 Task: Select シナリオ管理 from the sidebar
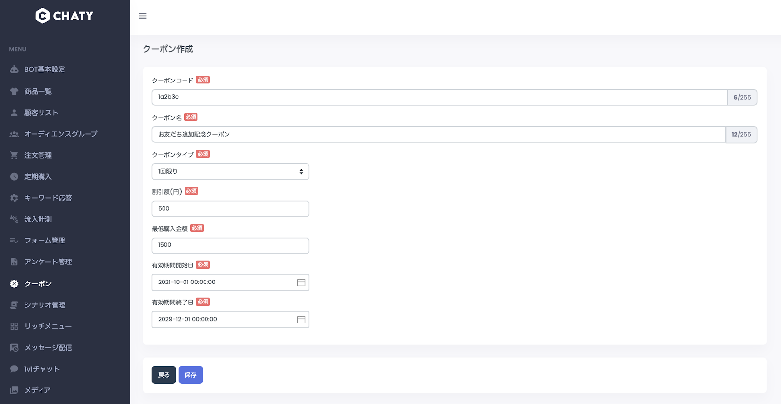point(45,305)
